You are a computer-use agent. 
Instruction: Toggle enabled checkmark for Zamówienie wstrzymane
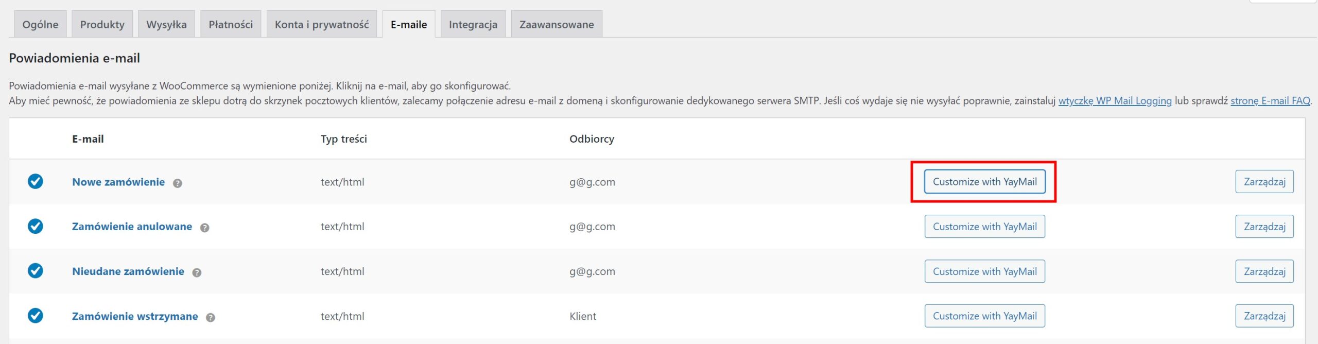(36, 316)
